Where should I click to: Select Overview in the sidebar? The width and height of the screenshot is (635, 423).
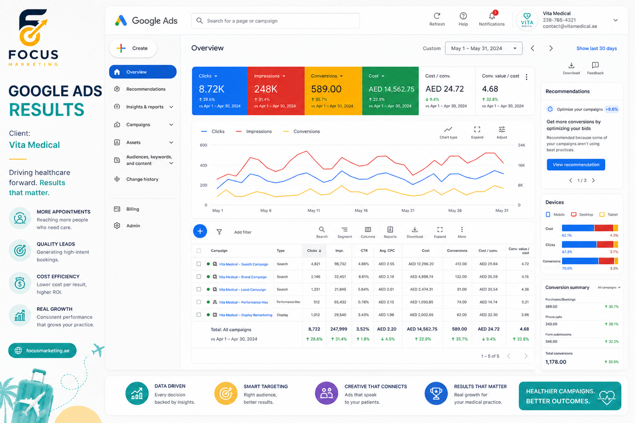pyautogui.click(x=143, y=72)
